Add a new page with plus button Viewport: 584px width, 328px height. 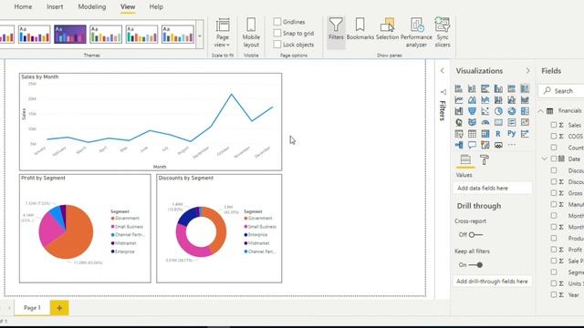point(59,308)
